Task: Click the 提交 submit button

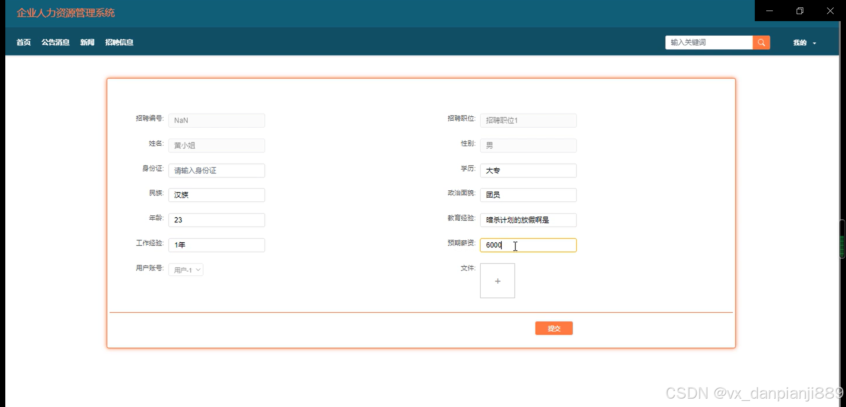Action: point(554,328)
